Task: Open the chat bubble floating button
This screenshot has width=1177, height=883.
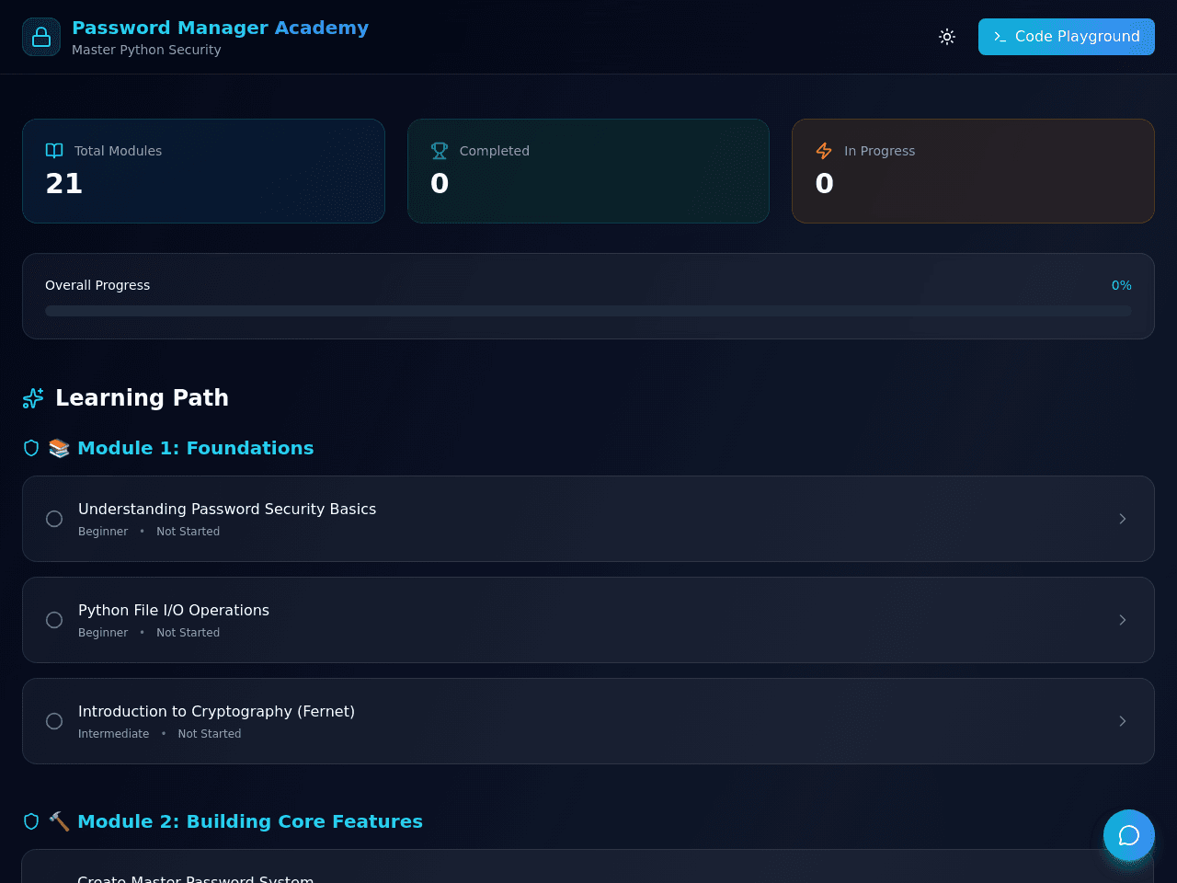Action: pos(1129,835)
